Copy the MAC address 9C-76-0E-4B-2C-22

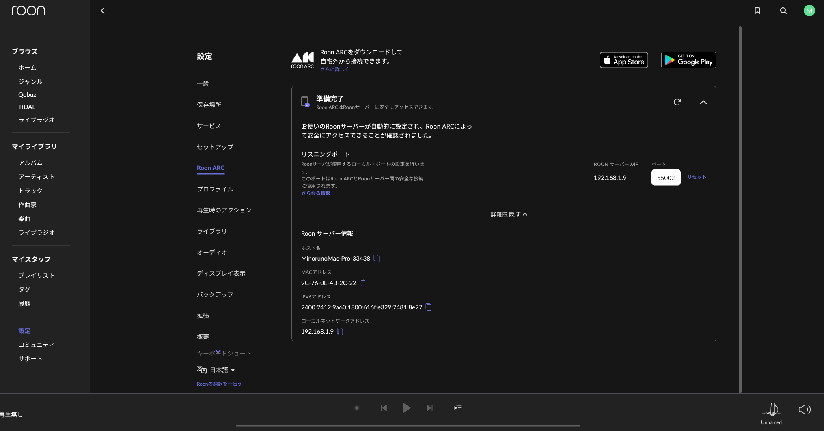[363, 283]
